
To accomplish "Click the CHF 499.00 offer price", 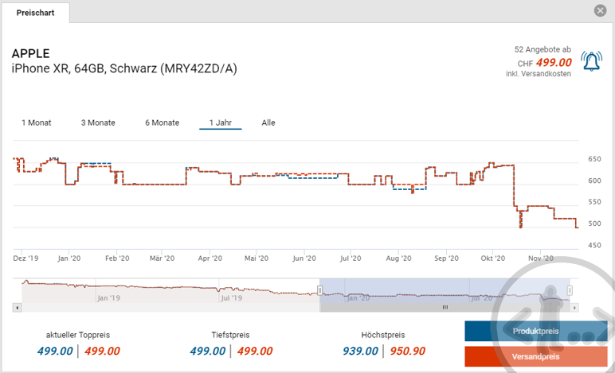I will (554, 62).
